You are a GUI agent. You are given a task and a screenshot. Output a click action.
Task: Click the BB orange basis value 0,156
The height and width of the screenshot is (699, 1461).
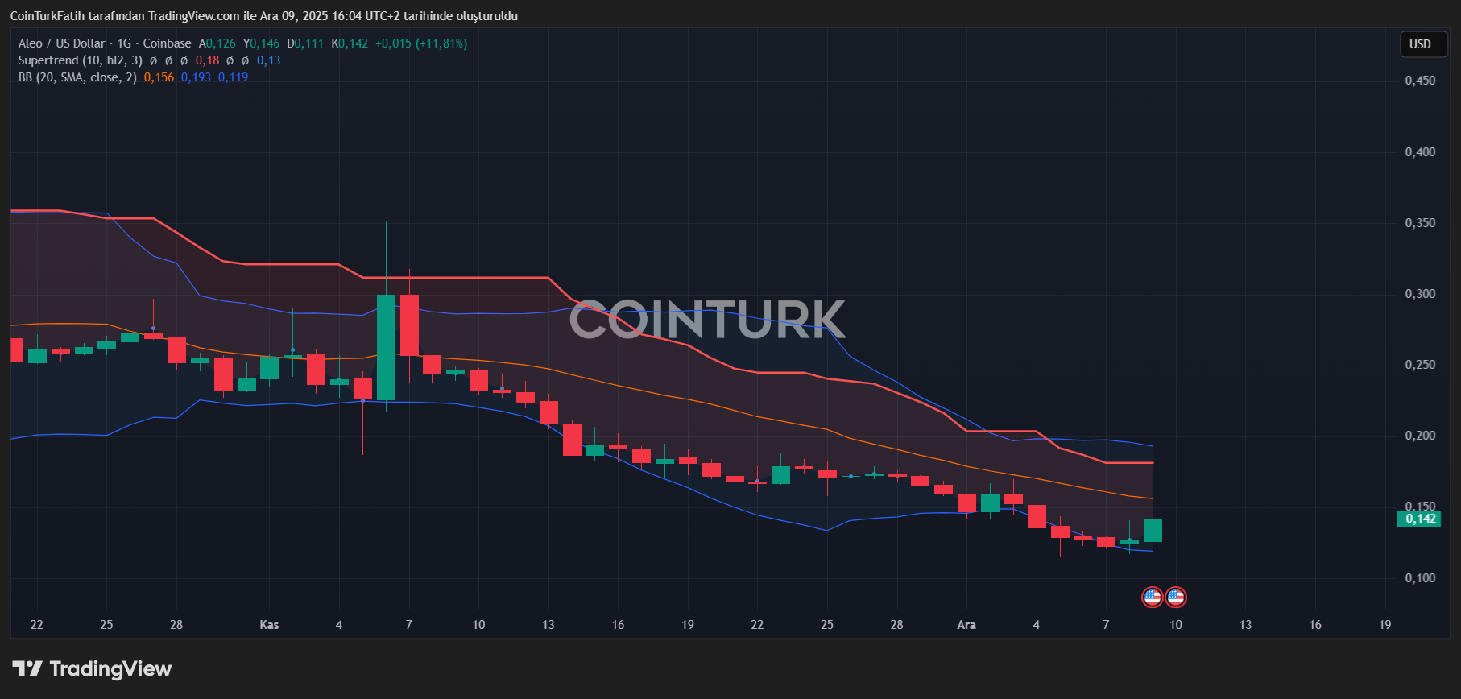click(159, 77)
